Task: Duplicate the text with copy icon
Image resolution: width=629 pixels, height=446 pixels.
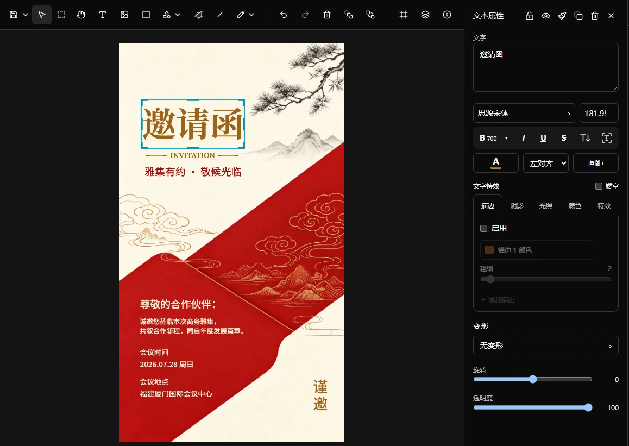Action: pyautogui.click(x=578, y=16)
